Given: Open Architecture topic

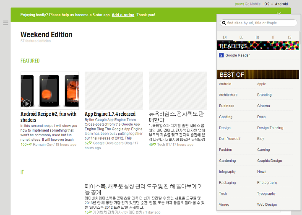Looking at the screenshot, I should click(x=228, y=95).
